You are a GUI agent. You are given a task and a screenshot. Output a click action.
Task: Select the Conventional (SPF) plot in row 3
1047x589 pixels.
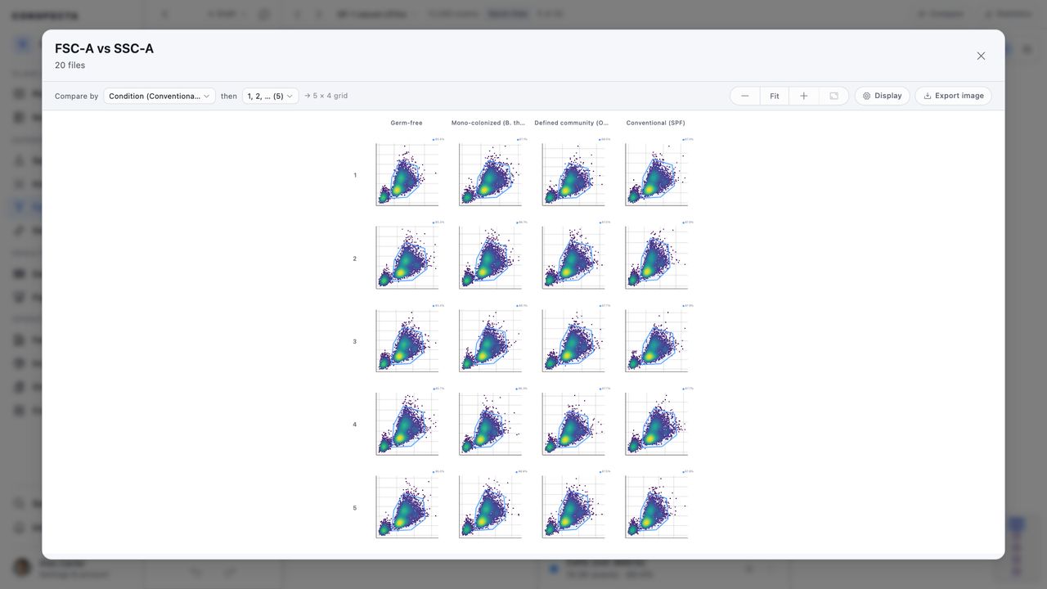coord(657,340)
